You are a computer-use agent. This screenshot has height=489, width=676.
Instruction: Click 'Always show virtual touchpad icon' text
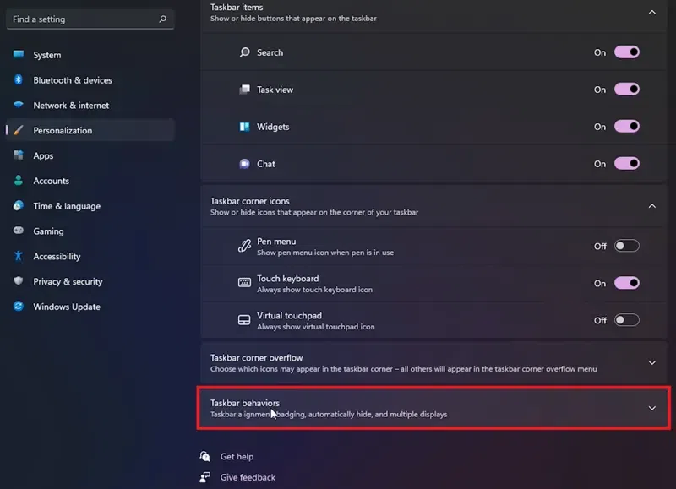pos(315,327)
